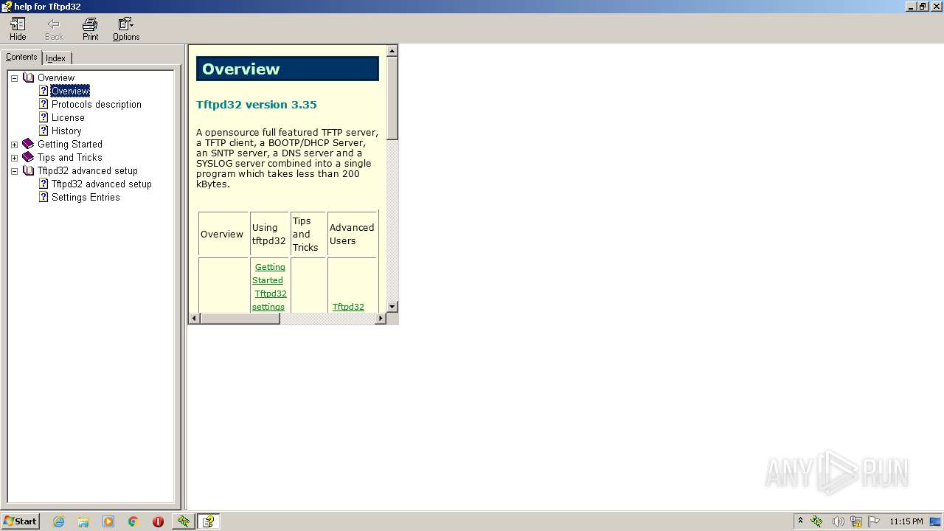Click the help window title bar icon
The image size is (944, 531).
pyautogui.click(x=7, y=7)
